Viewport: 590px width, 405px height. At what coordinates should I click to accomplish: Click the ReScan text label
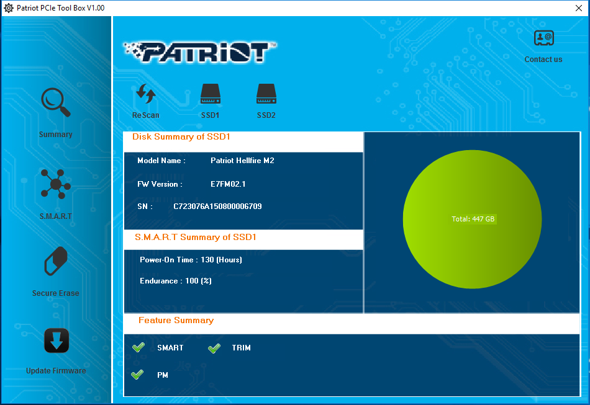click(x=145, y=115)
